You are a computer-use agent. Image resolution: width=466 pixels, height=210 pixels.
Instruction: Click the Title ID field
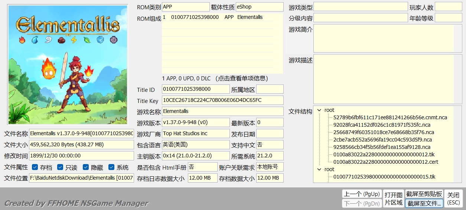[x=196, y=89]
